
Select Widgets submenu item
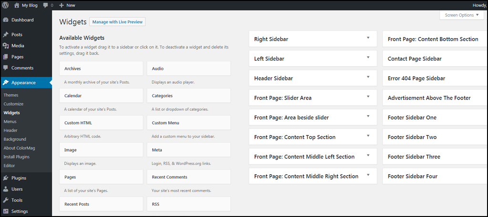pos(11,113)
